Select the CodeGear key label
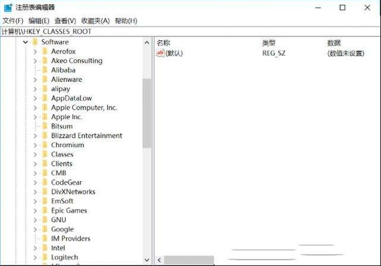 tap(67, 182)
